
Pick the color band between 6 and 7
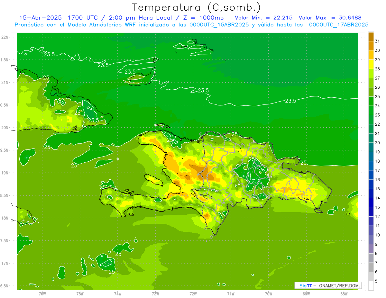click(371, 267)
